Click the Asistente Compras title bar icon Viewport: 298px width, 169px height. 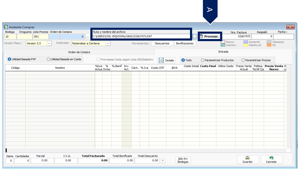coord(6,27)
